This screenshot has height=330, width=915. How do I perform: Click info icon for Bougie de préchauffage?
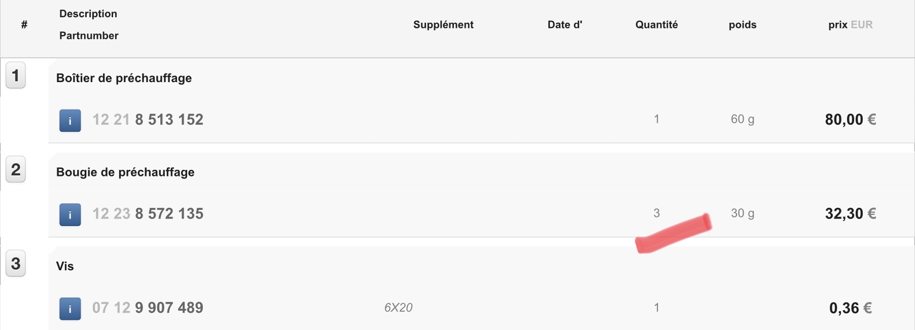70,215
